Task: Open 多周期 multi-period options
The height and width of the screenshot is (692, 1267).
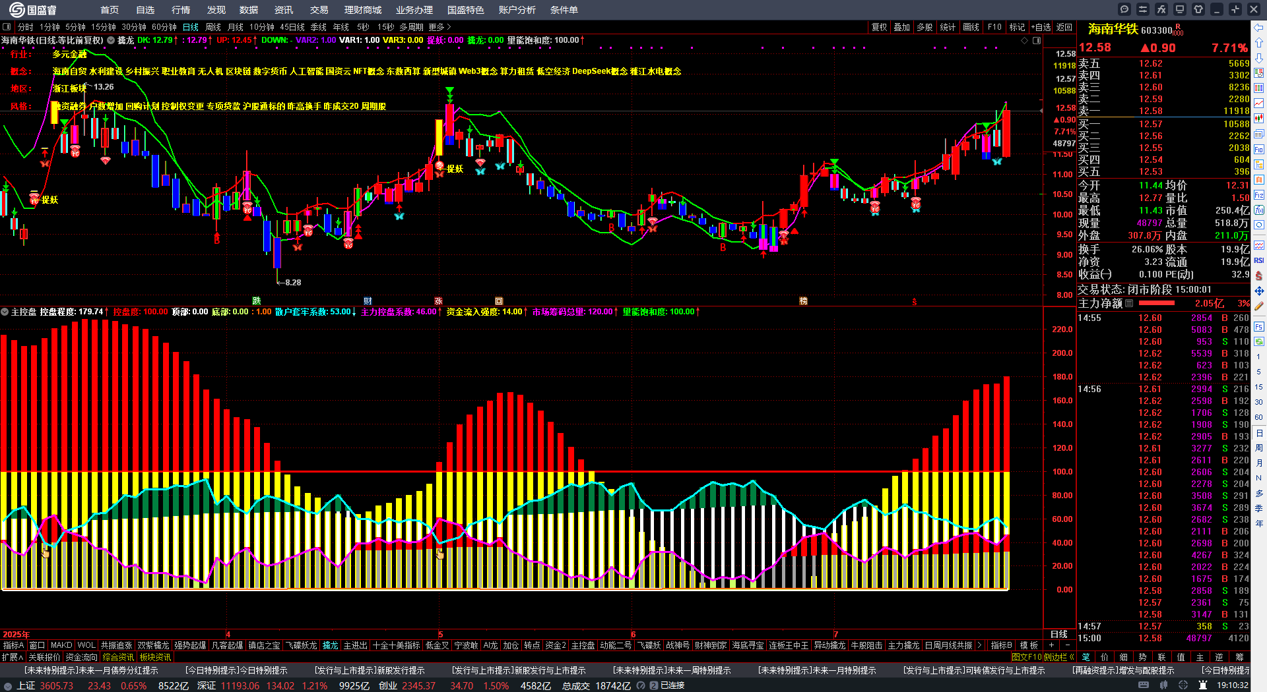Action: pos(411,27)
